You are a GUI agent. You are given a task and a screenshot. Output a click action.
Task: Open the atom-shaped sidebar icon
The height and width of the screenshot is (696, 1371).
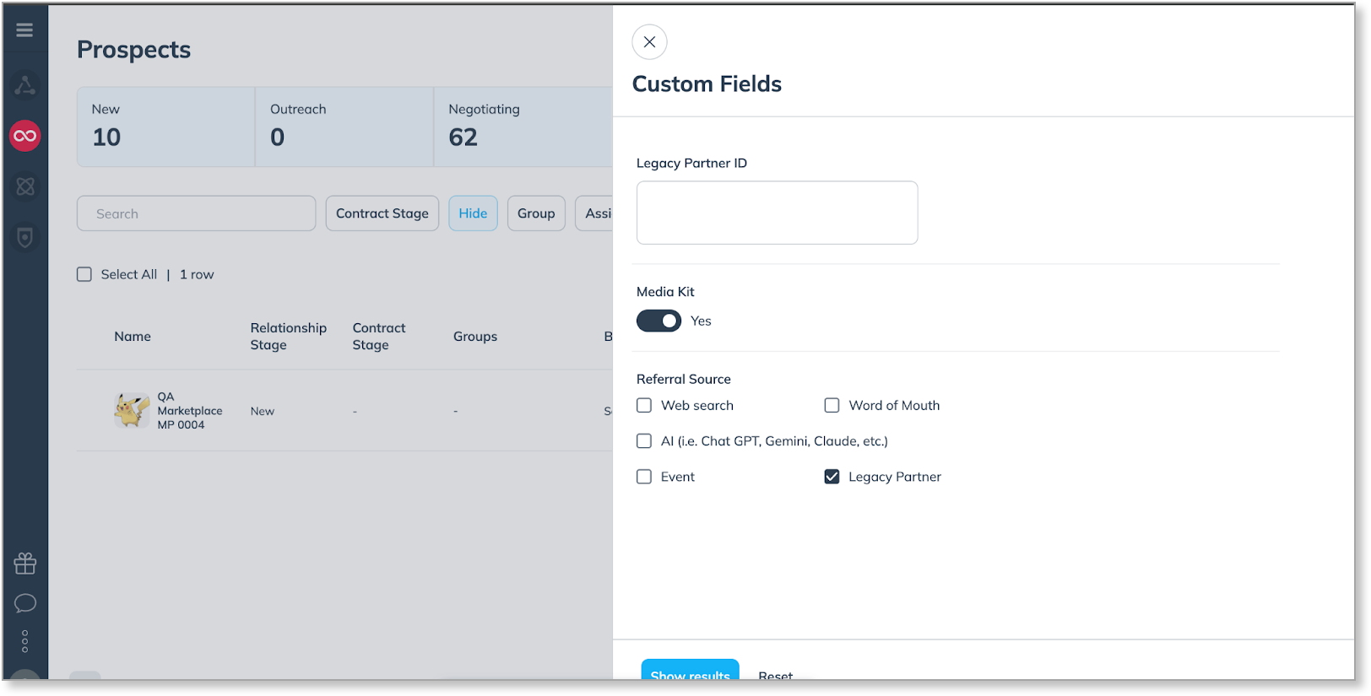pyautogui.click(x=24, y=186)
